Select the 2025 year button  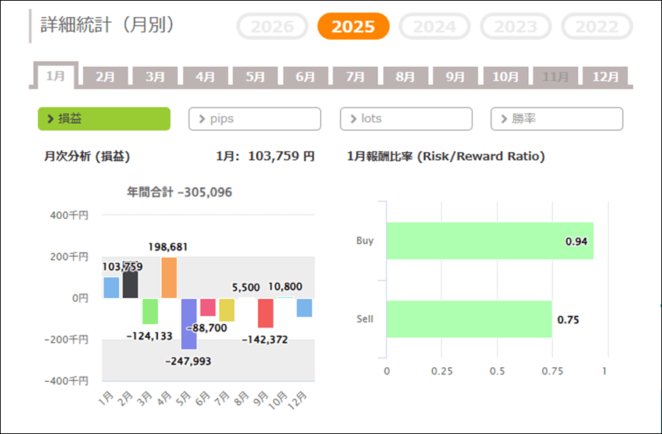353,27
